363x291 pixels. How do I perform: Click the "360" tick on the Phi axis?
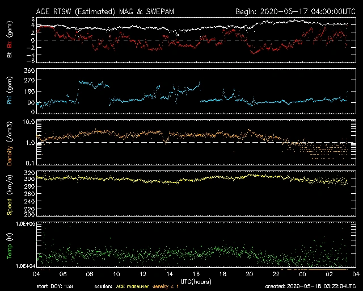coord(29,70)
